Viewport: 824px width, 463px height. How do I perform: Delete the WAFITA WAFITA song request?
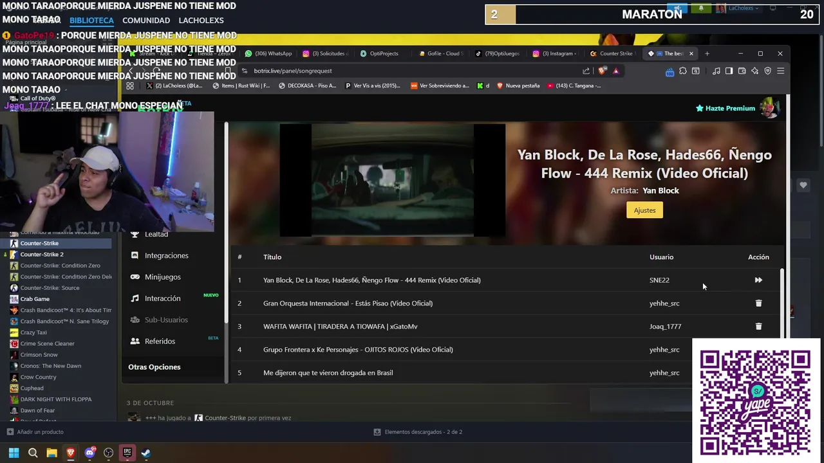pos(758,326)
